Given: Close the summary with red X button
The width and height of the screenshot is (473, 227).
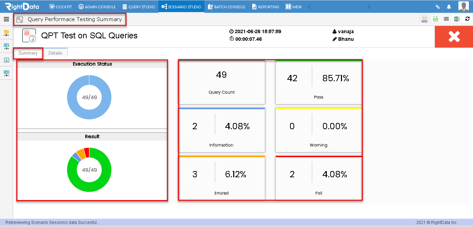Looking at the screenshot, I should (x=454, y=37).
